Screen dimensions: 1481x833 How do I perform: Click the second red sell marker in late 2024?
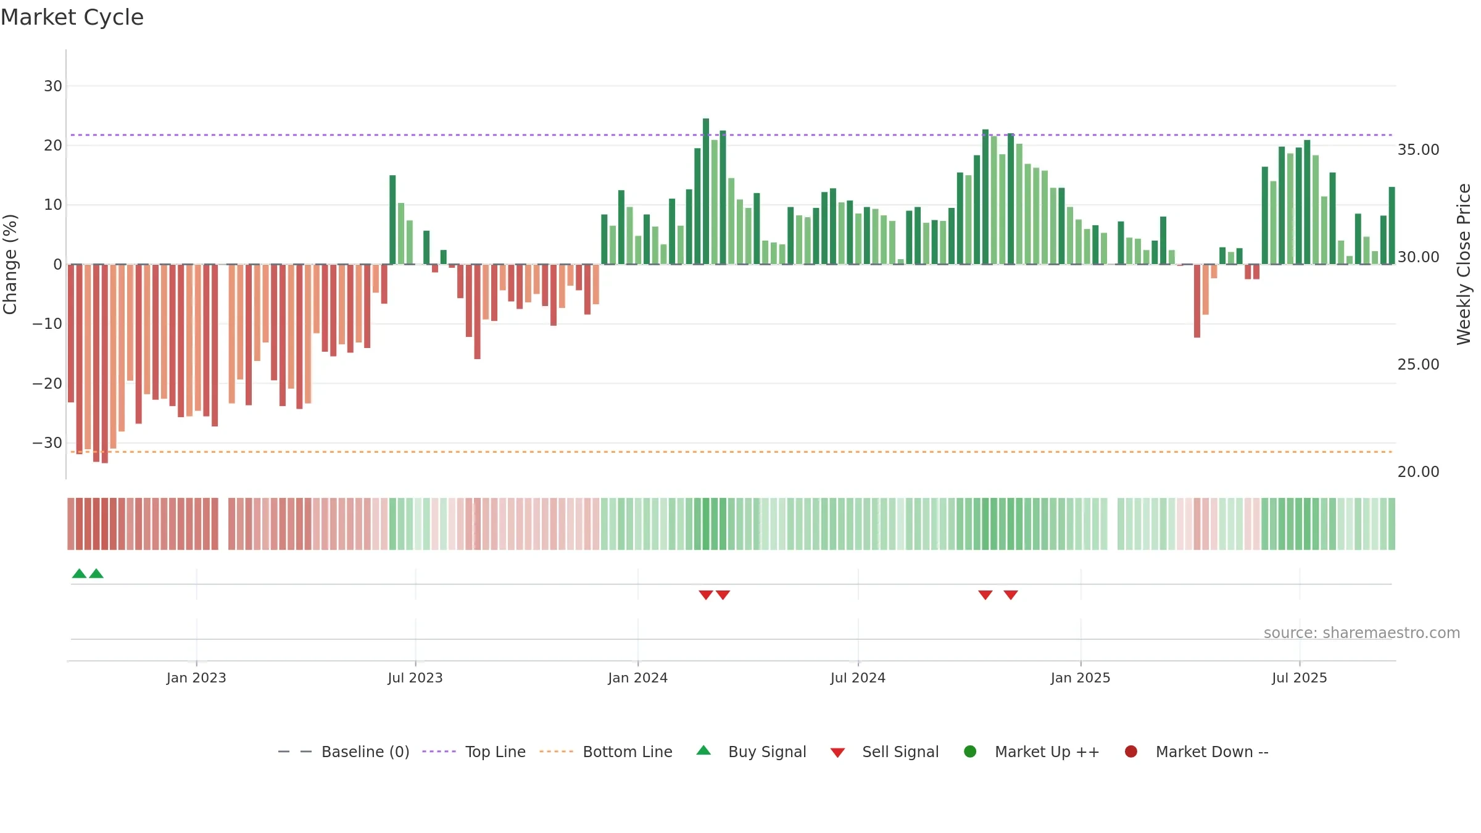pyautogui.click(x=1011, y=595)
